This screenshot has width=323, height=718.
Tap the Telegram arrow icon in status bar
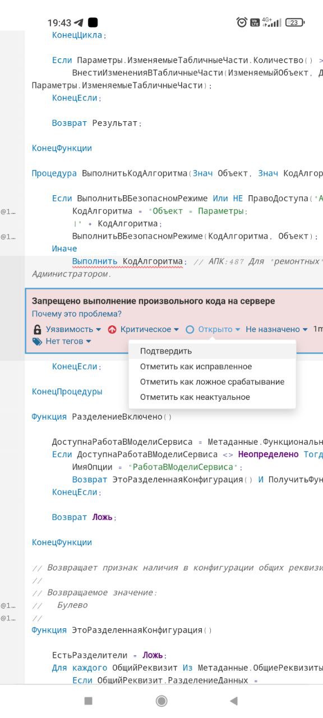pos(79,23)
